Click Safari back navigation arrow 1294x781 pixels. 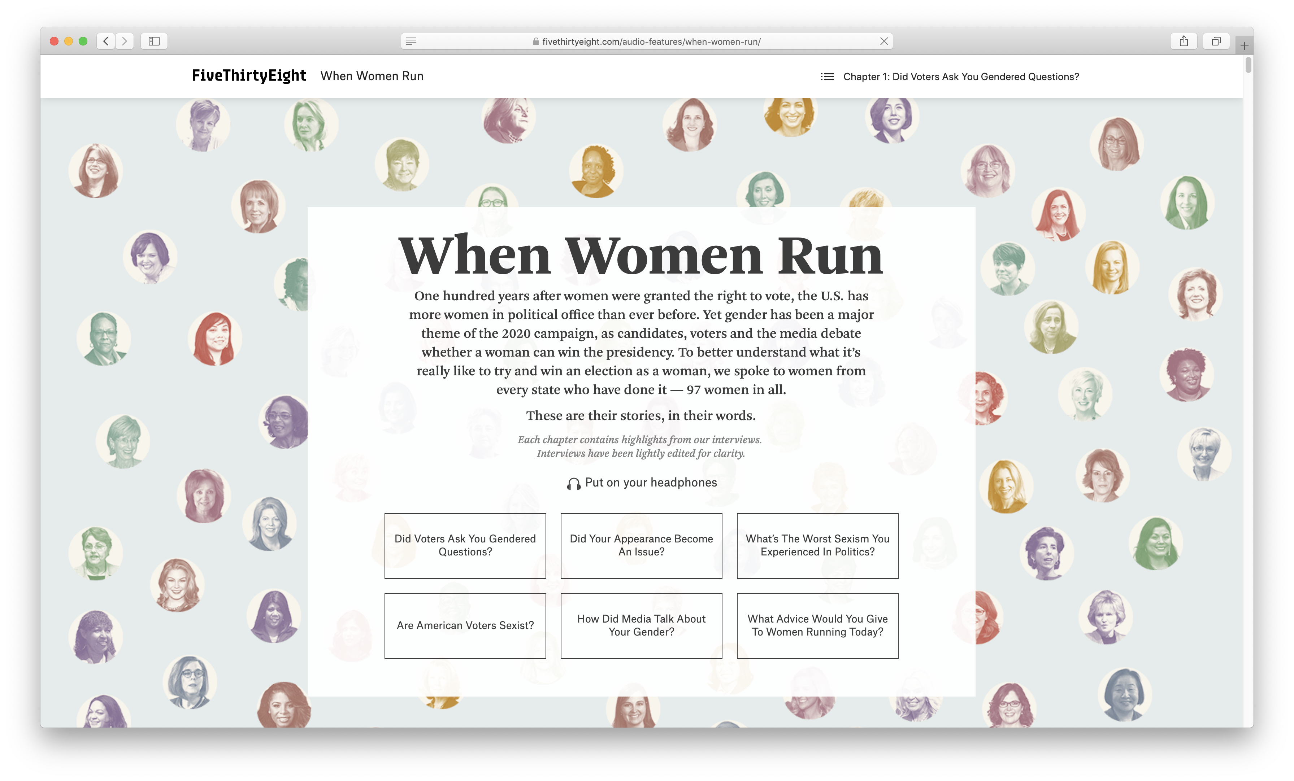coord(106,41)
